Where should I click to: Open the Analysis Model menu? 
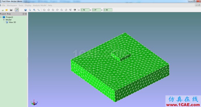(40, 5)
